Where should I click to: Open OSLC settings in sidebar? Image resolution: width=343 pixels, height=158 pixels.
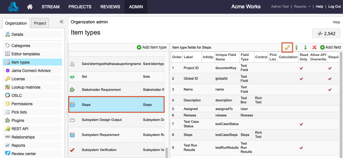point(17,95)
